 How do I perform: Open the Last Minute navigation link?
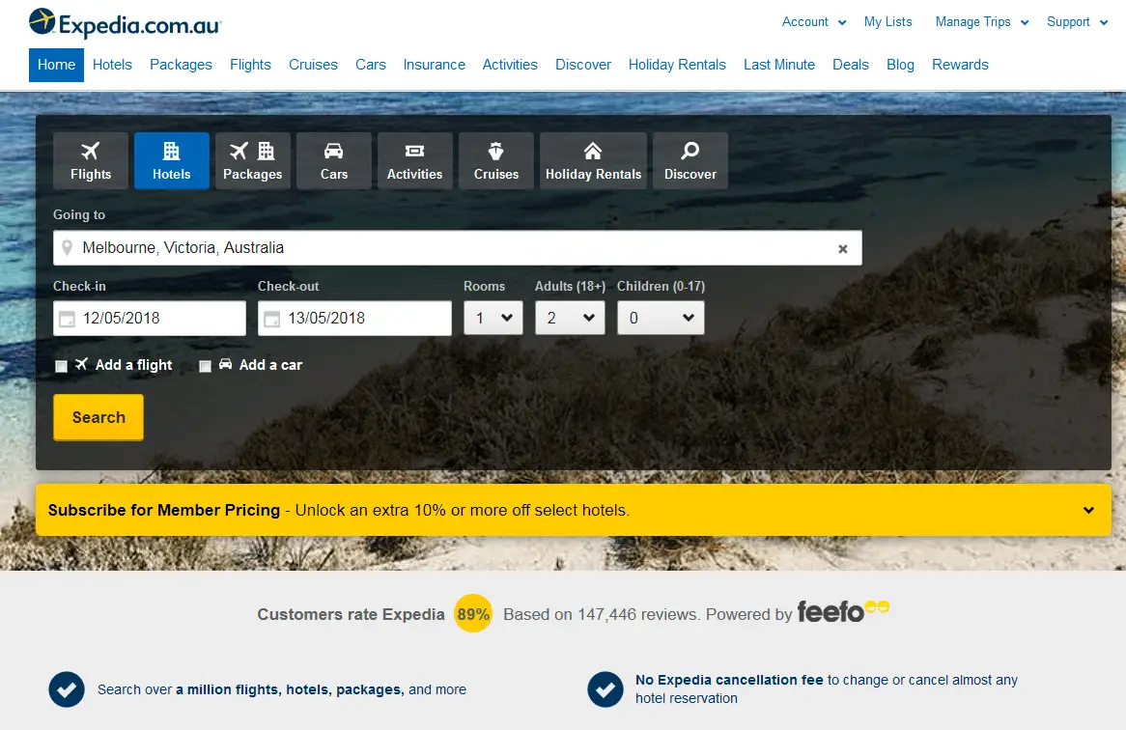(x=779, y=65)
